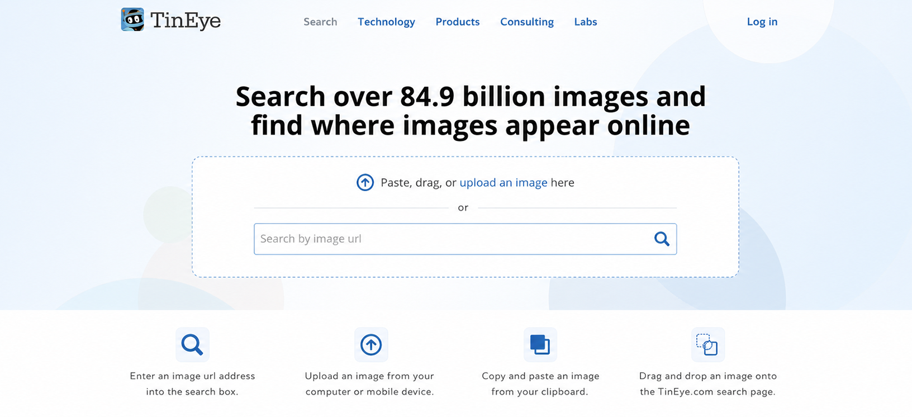912x417 pixels.
Task: Click text "Drag and drop an image onto"
Action: pyautogui.click(x=708, y=376)
